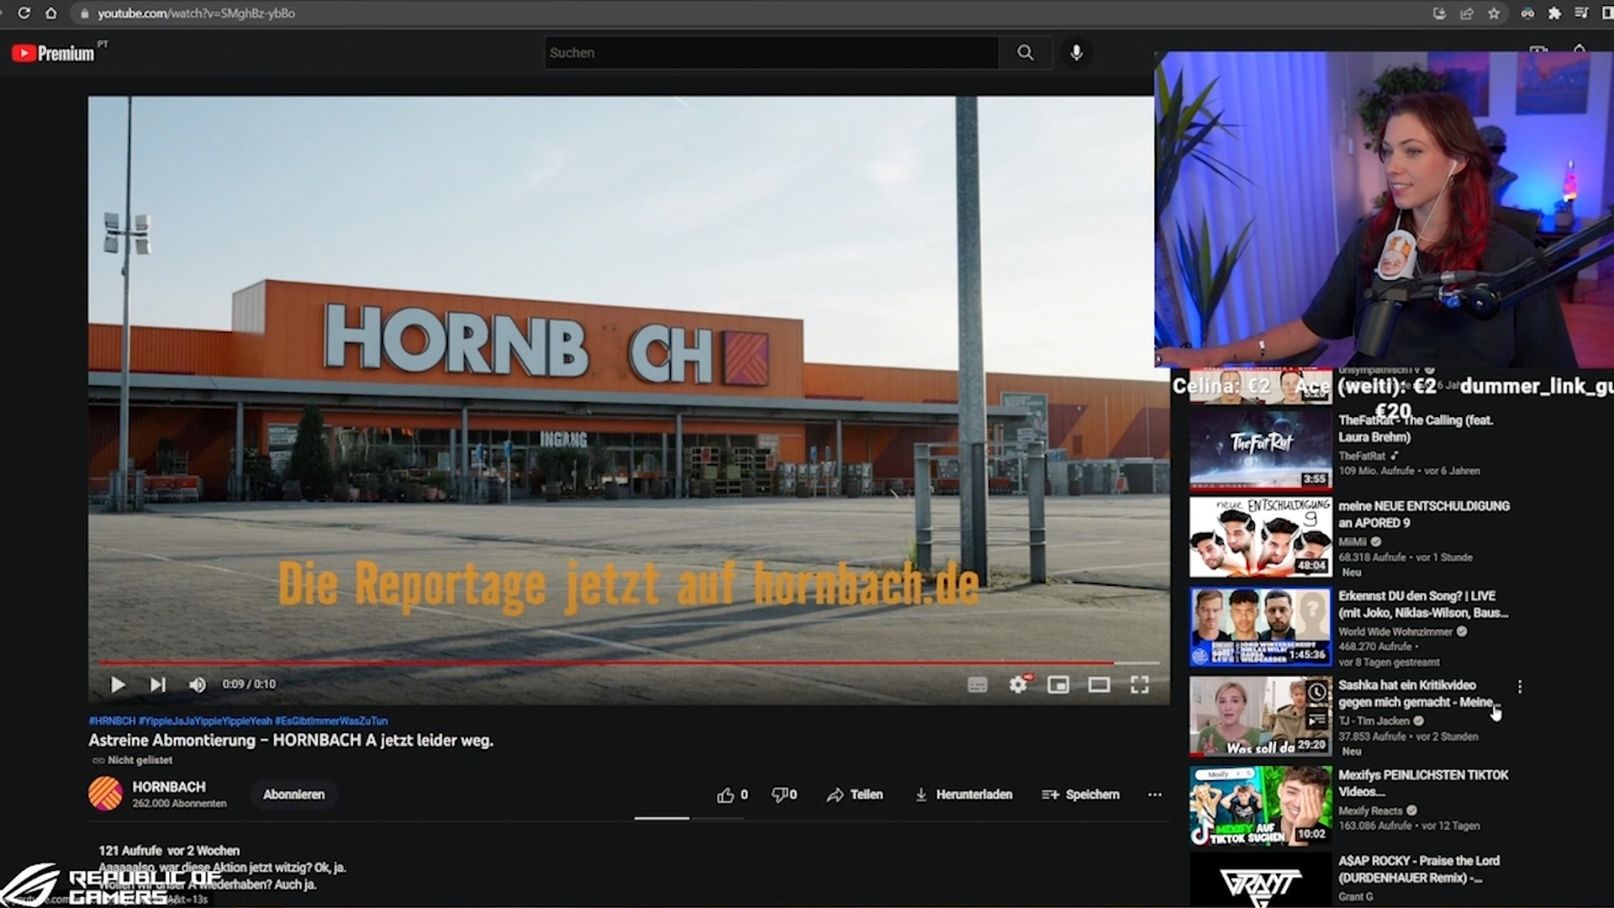Click the Abonnieren subscribe button
Image resolution: width=1614 pixels, height=908 pixels.
[x=293, y=794]
